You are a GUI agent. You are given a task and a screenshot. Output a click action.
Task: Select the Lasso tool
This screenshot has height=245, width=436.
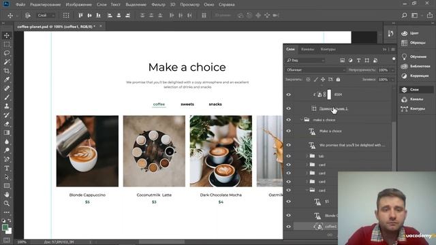click(x=7, y=53)
